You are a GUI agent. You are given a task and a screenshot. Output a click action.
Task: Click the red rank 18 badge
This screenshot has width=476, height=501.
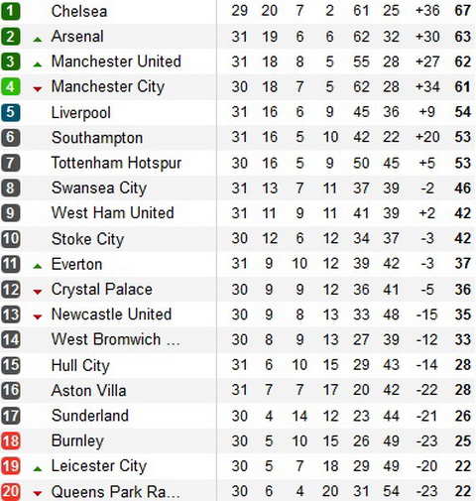pos(10,440)
